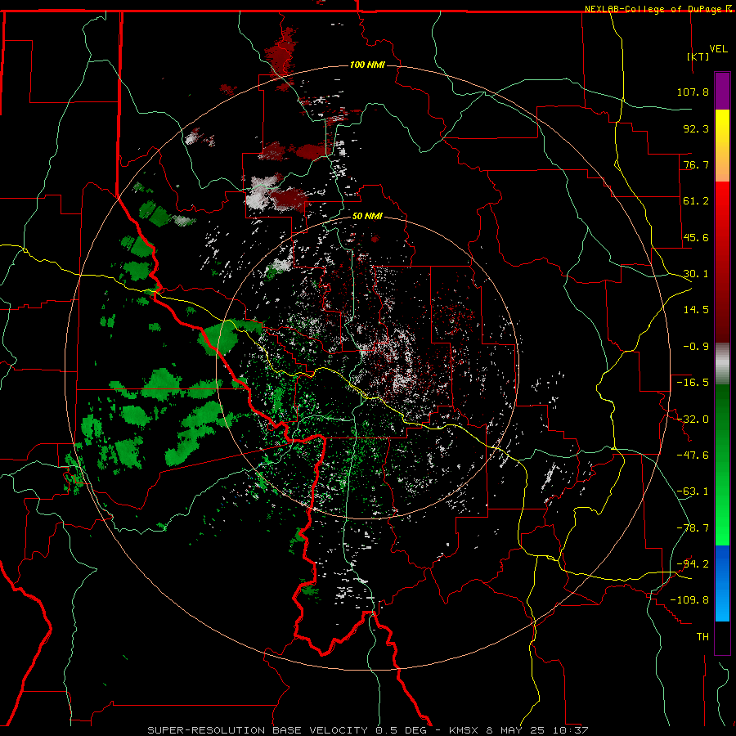This screenshot has height=736, width=736.
Task: Click the -109.8 velocity scale value
Action: pyautogui.click(x=689, y=600)
